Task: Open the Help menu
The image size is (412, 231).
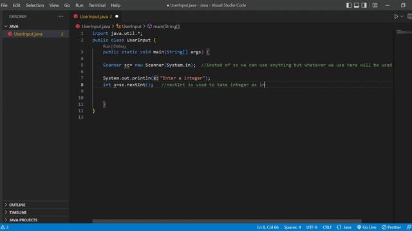Action: pos(115,5)
